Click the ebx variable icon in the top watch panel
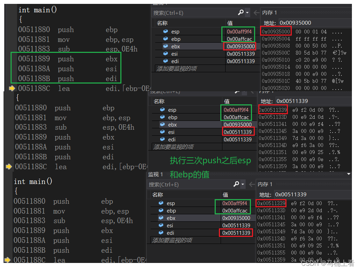Image resolution: width=360 pixels, height=270 pixels. pyautogui.click(x=165, y=46)
